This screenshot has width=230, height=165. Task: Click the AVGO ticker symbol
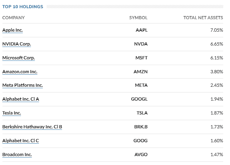141,155
